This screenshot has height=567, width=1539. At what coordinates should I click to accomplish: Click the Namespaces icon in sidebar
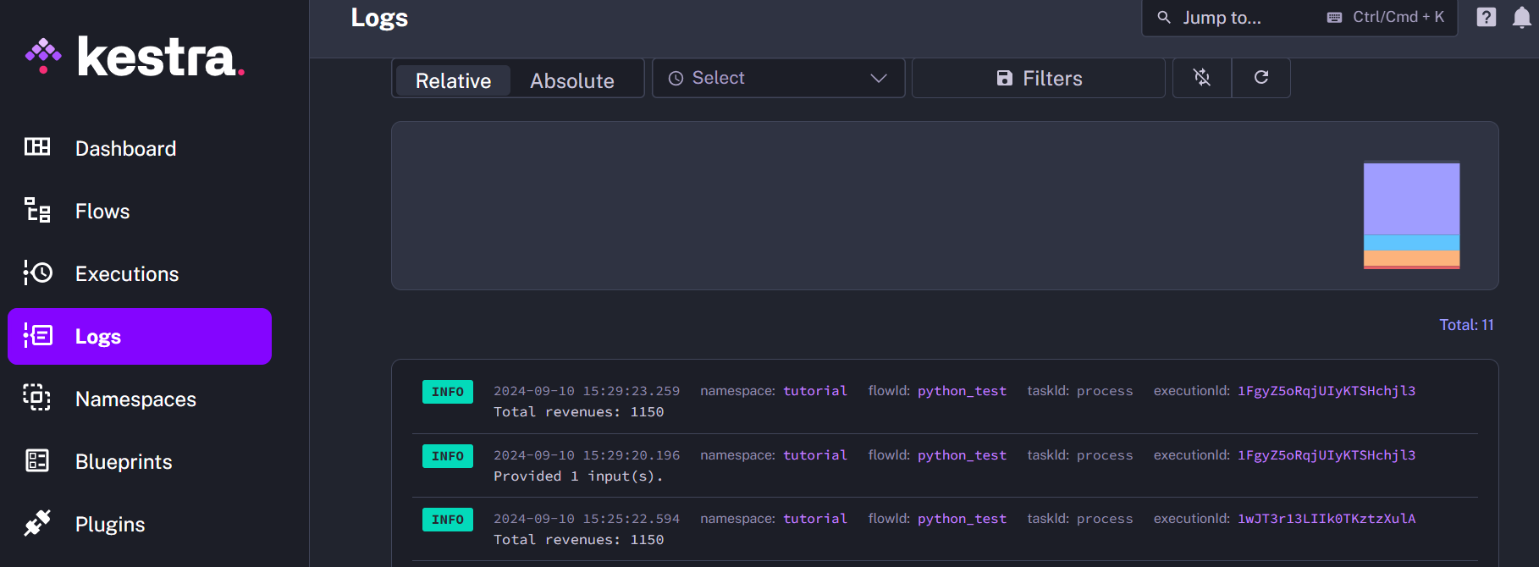37,398
